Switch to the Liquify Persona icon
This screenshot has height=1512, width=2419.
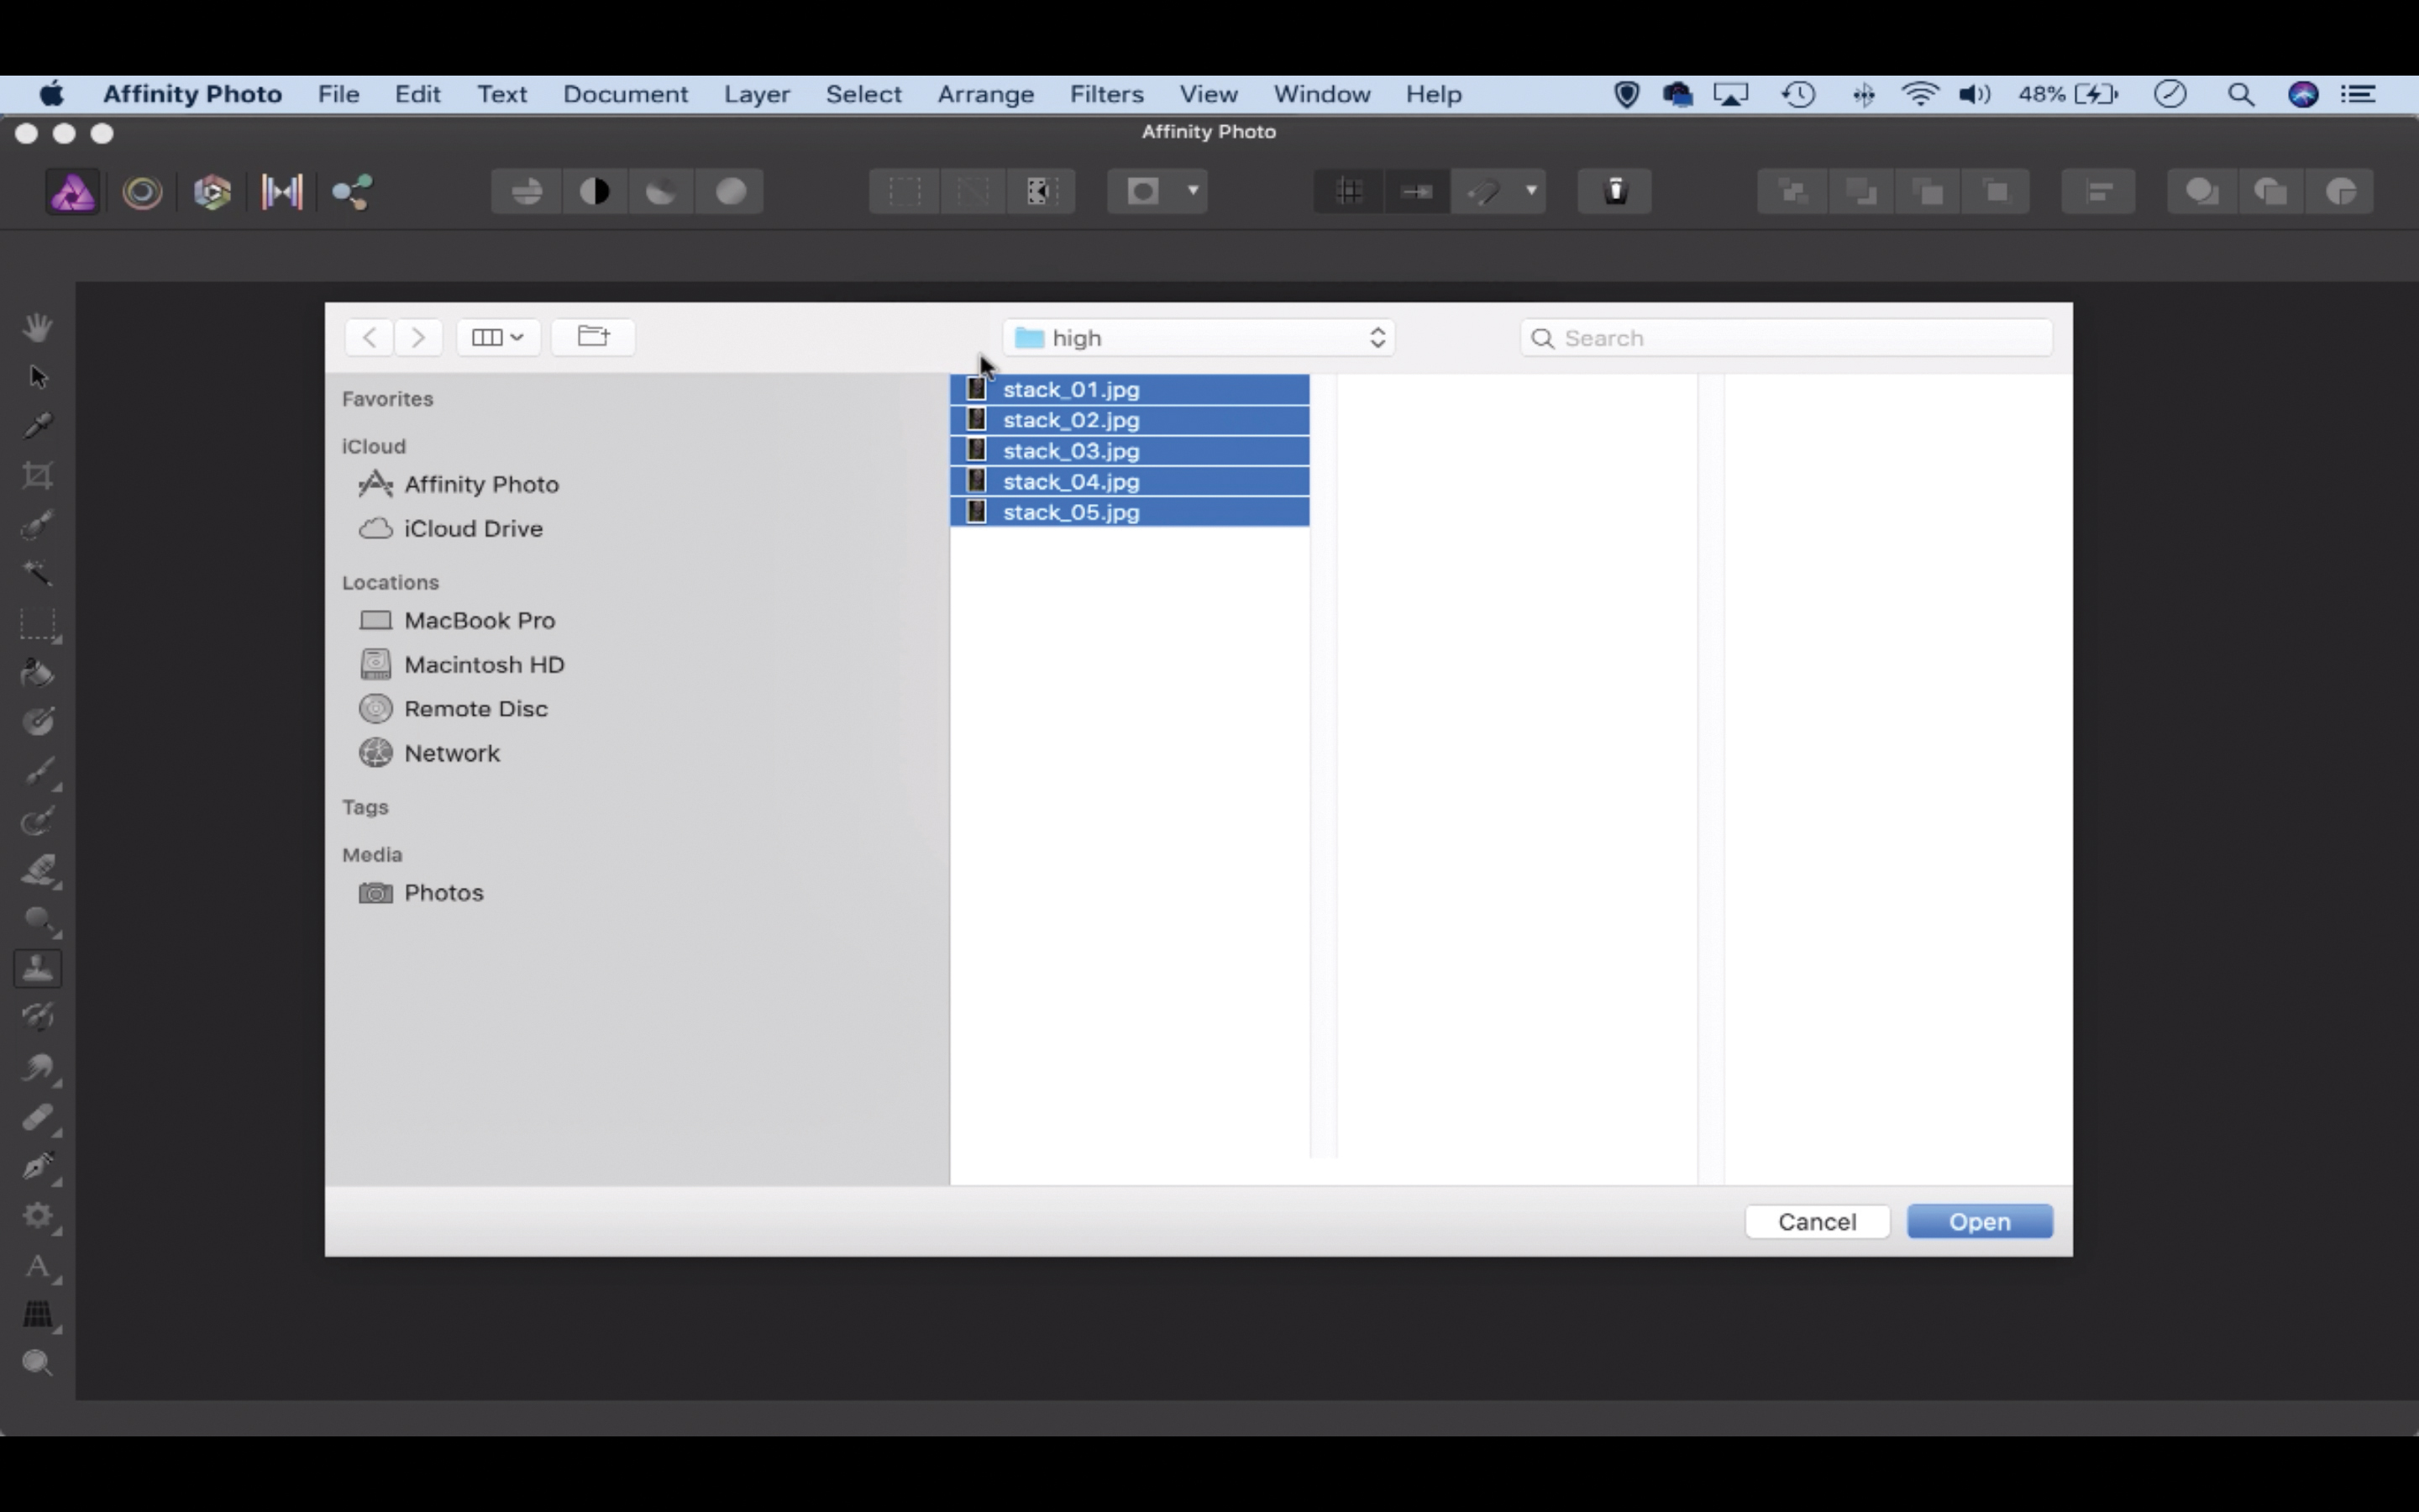(142, 192)
